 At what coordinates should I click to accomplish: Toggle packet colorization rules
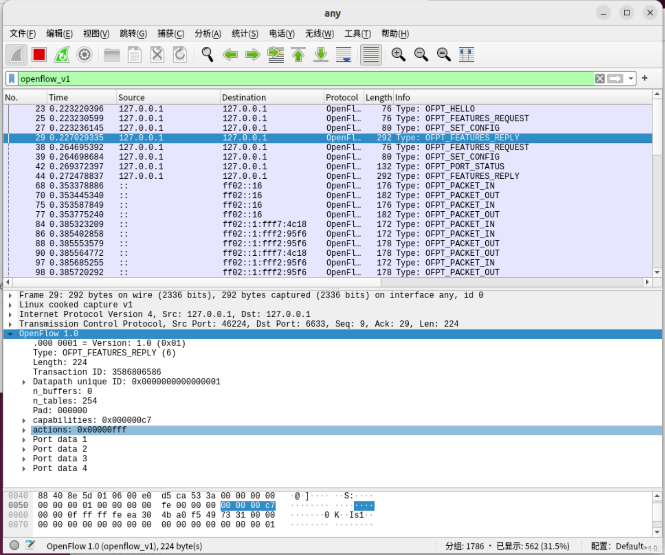pyautogui.click(x=371, y=55)
